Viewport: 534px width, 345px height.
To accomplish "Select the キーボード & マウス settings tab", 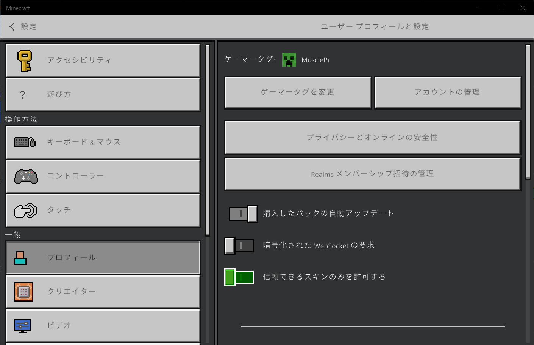I will click(x=103, y=142).
